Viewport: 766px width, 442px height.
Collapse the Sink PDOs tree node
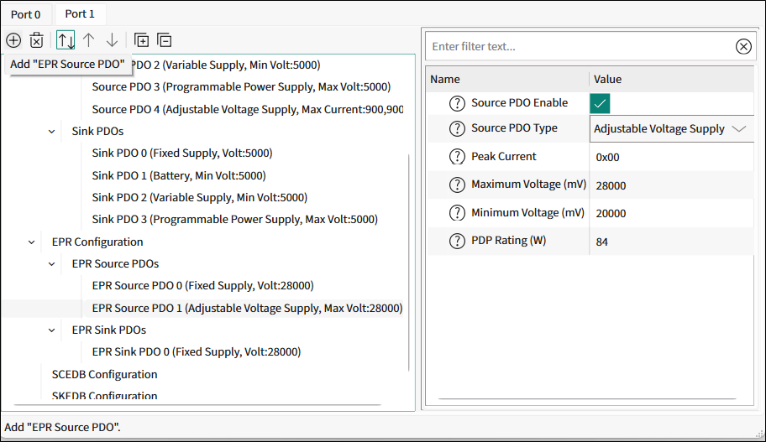click(x=52, y=131)
